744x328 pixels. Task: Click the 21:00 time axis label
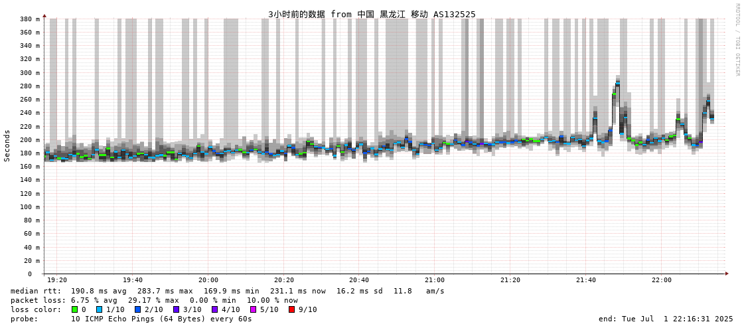click(x=435, y=281)
